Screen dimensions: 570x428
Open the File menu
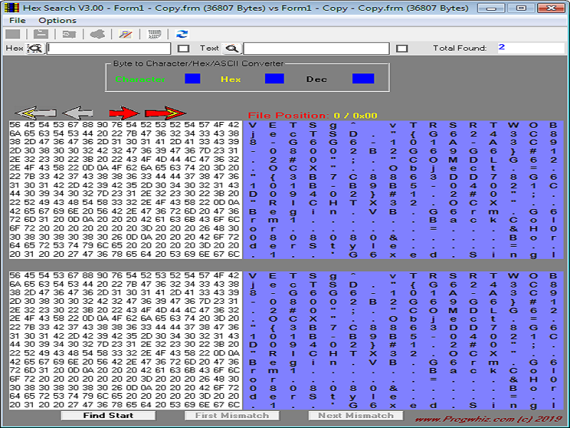tap(17, 21)
